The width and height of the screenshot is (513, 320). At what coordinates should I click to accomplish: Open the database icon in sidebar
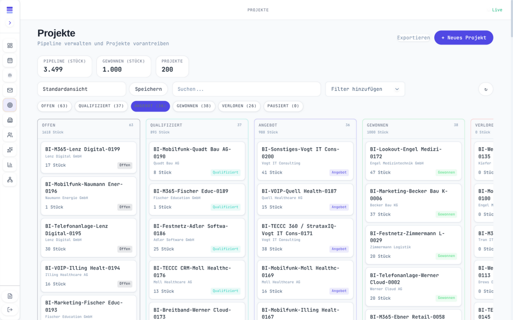pyautogui.click(x=10, y=75)
